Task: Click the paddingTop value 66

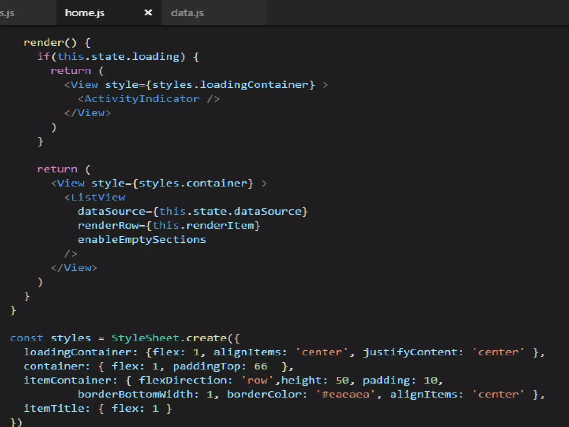Action: (261, 366)
